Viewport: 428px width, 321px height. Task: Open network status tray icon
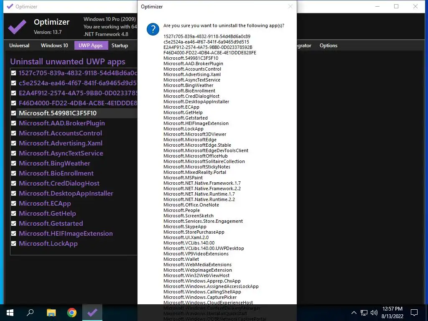[364, 313]
